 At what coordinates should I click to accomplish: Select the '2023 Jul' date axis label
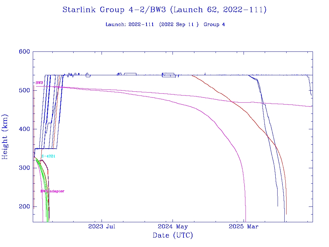click(102, 227)
